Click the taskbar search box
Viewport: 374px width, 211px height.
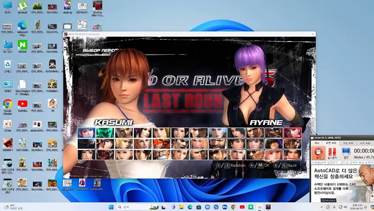tap(138, 207)
